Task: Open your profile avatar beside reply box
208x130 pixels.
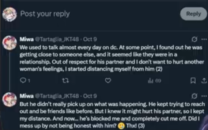Action: click(x=10, y=14)
